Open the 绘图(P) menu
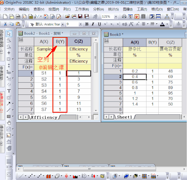 click(x=53, y=9)
